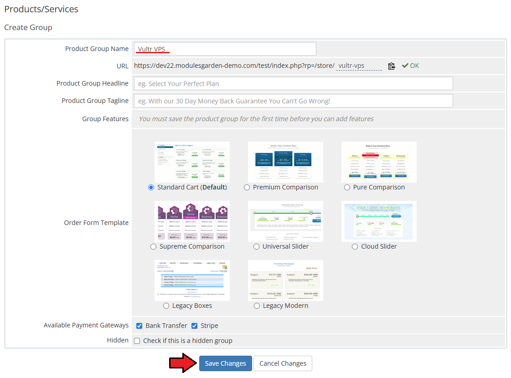The width and height of the screenshot is (511, 378).
Task: Click the Group Features save notice text
Action: click(256, 119)
